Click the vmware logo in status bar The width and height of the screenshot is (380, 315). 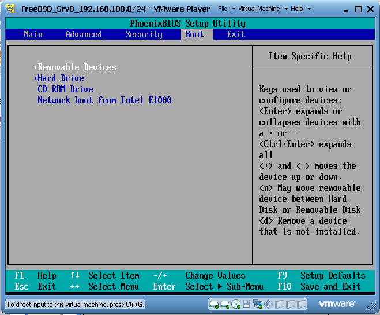(337, 304)
